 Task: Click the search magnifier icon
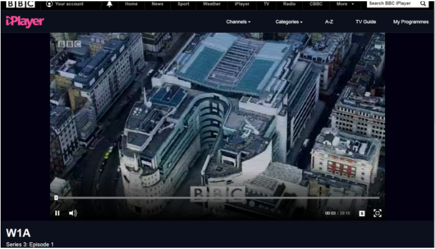[423, 4]
